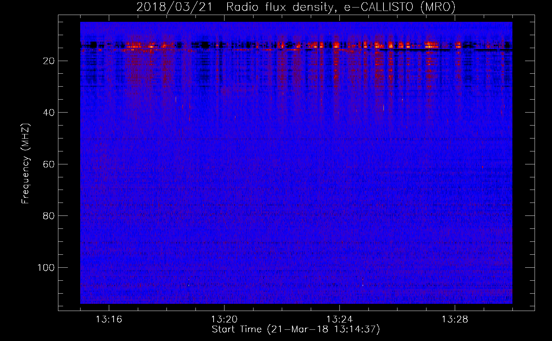The image size is (552, 341).
Task: Click the 13:24 time tick label
Action: coord(339,320)
